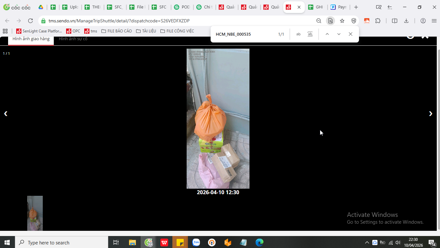This screenshot has width=440, height=248.
Task: Open the volume control in system tray
Action: pos(398,242)
